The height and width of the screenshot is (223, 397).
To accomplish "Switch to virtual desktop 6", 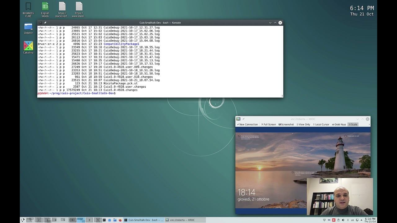I will (x=72, y=220).
